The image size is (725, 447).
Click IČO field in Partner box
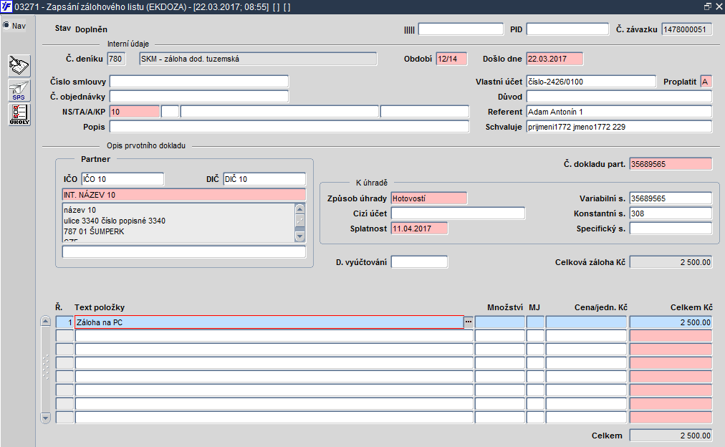123,179
